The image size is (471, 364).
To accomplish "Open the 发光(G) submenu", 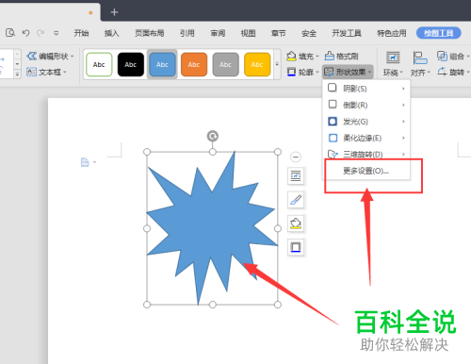I will [x=366, y=122].
